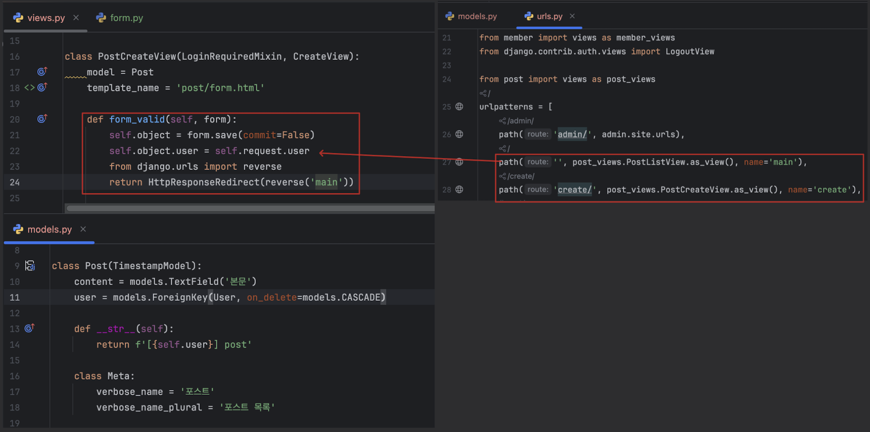Close the urls.py tab
This screenshot has height=432, width=870.
572,16
